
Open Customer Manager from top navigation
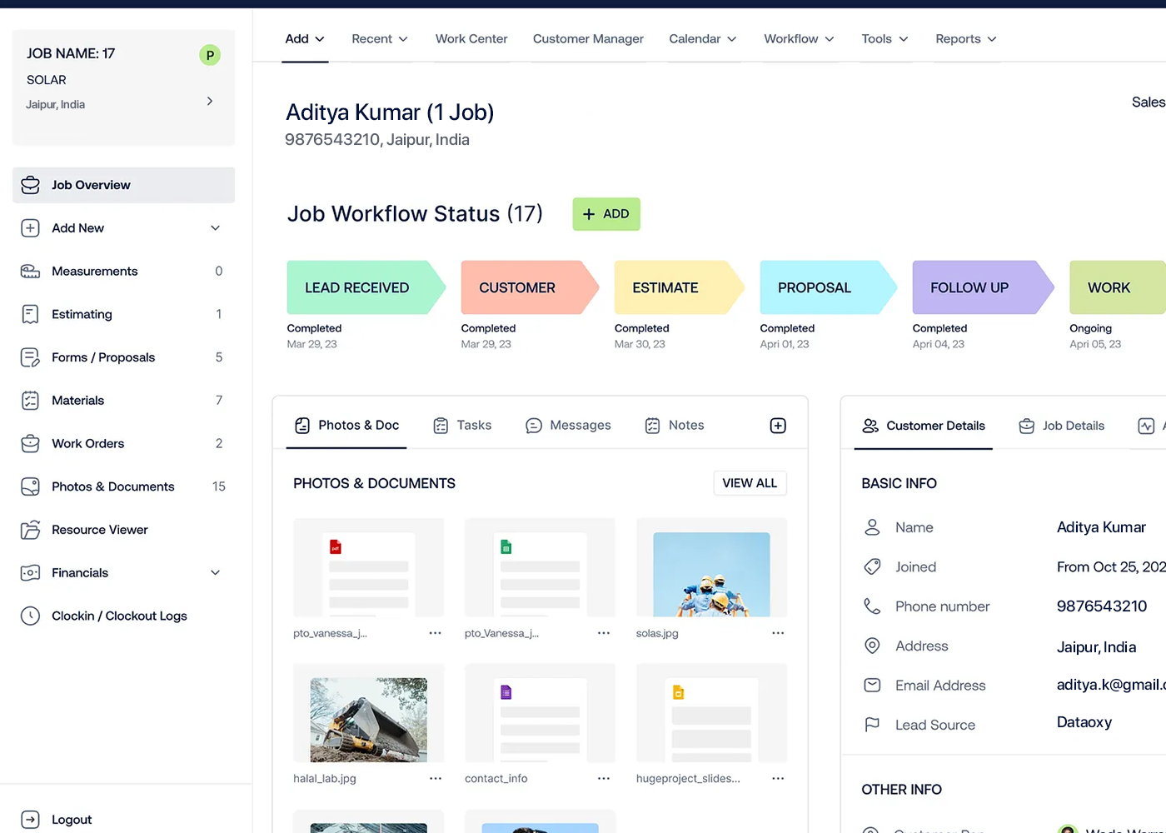coord(588,39)
